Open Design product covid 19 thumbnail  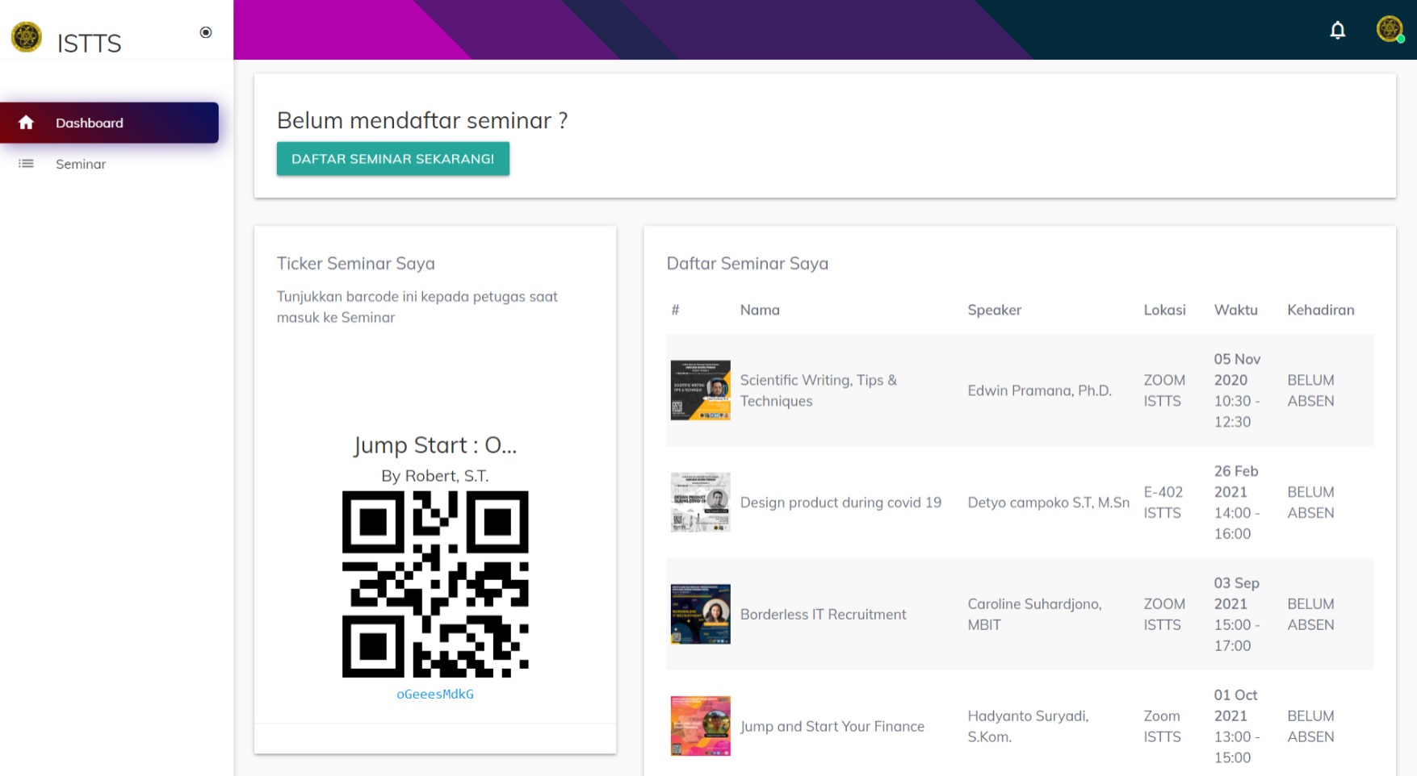point(700,503)
